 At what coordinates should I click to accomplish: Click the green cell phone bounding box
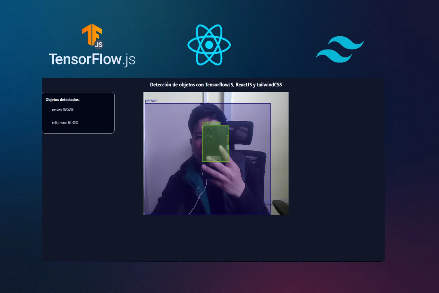(x=216, y=144)
